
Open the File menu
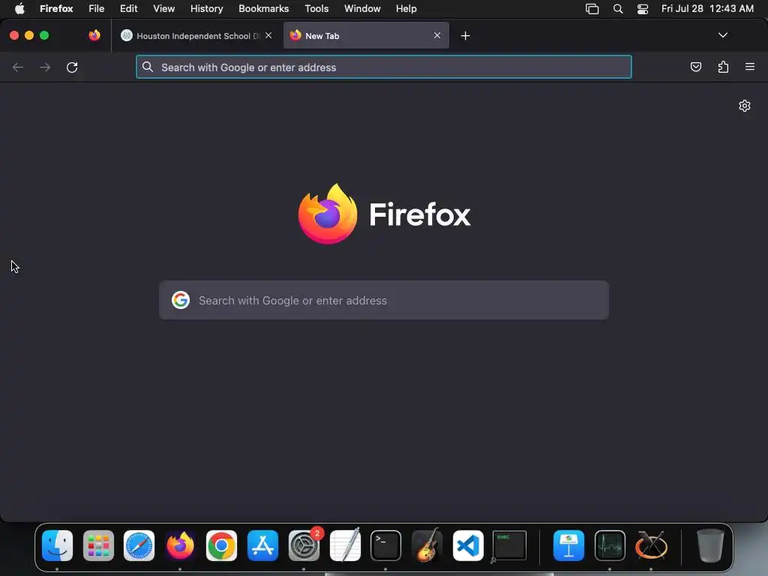coord(97,9)
